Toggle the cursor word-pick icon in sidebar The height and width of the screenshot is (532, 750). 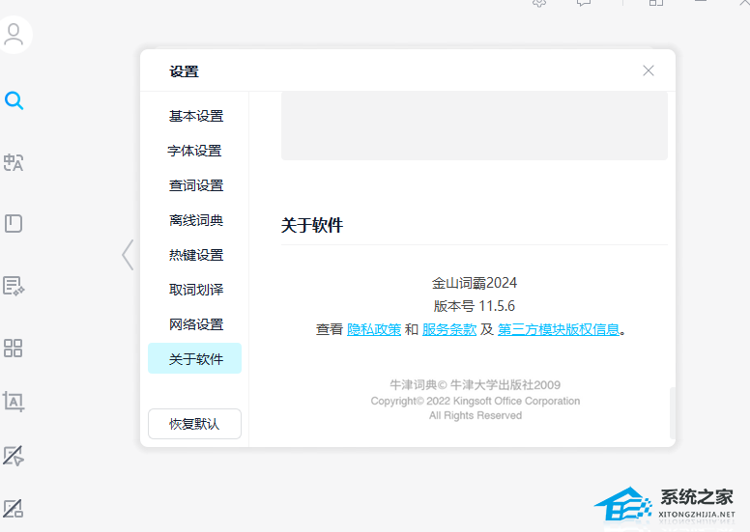14,456
